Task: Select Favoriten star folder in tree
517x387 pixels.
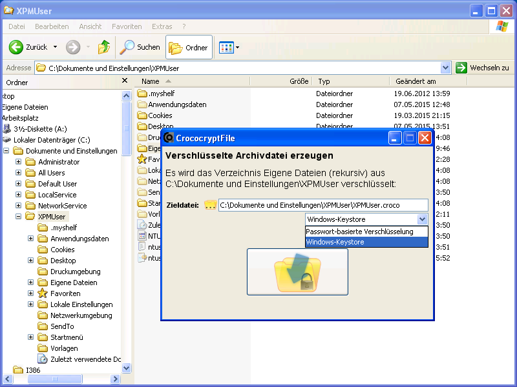Action: point(59,293)
